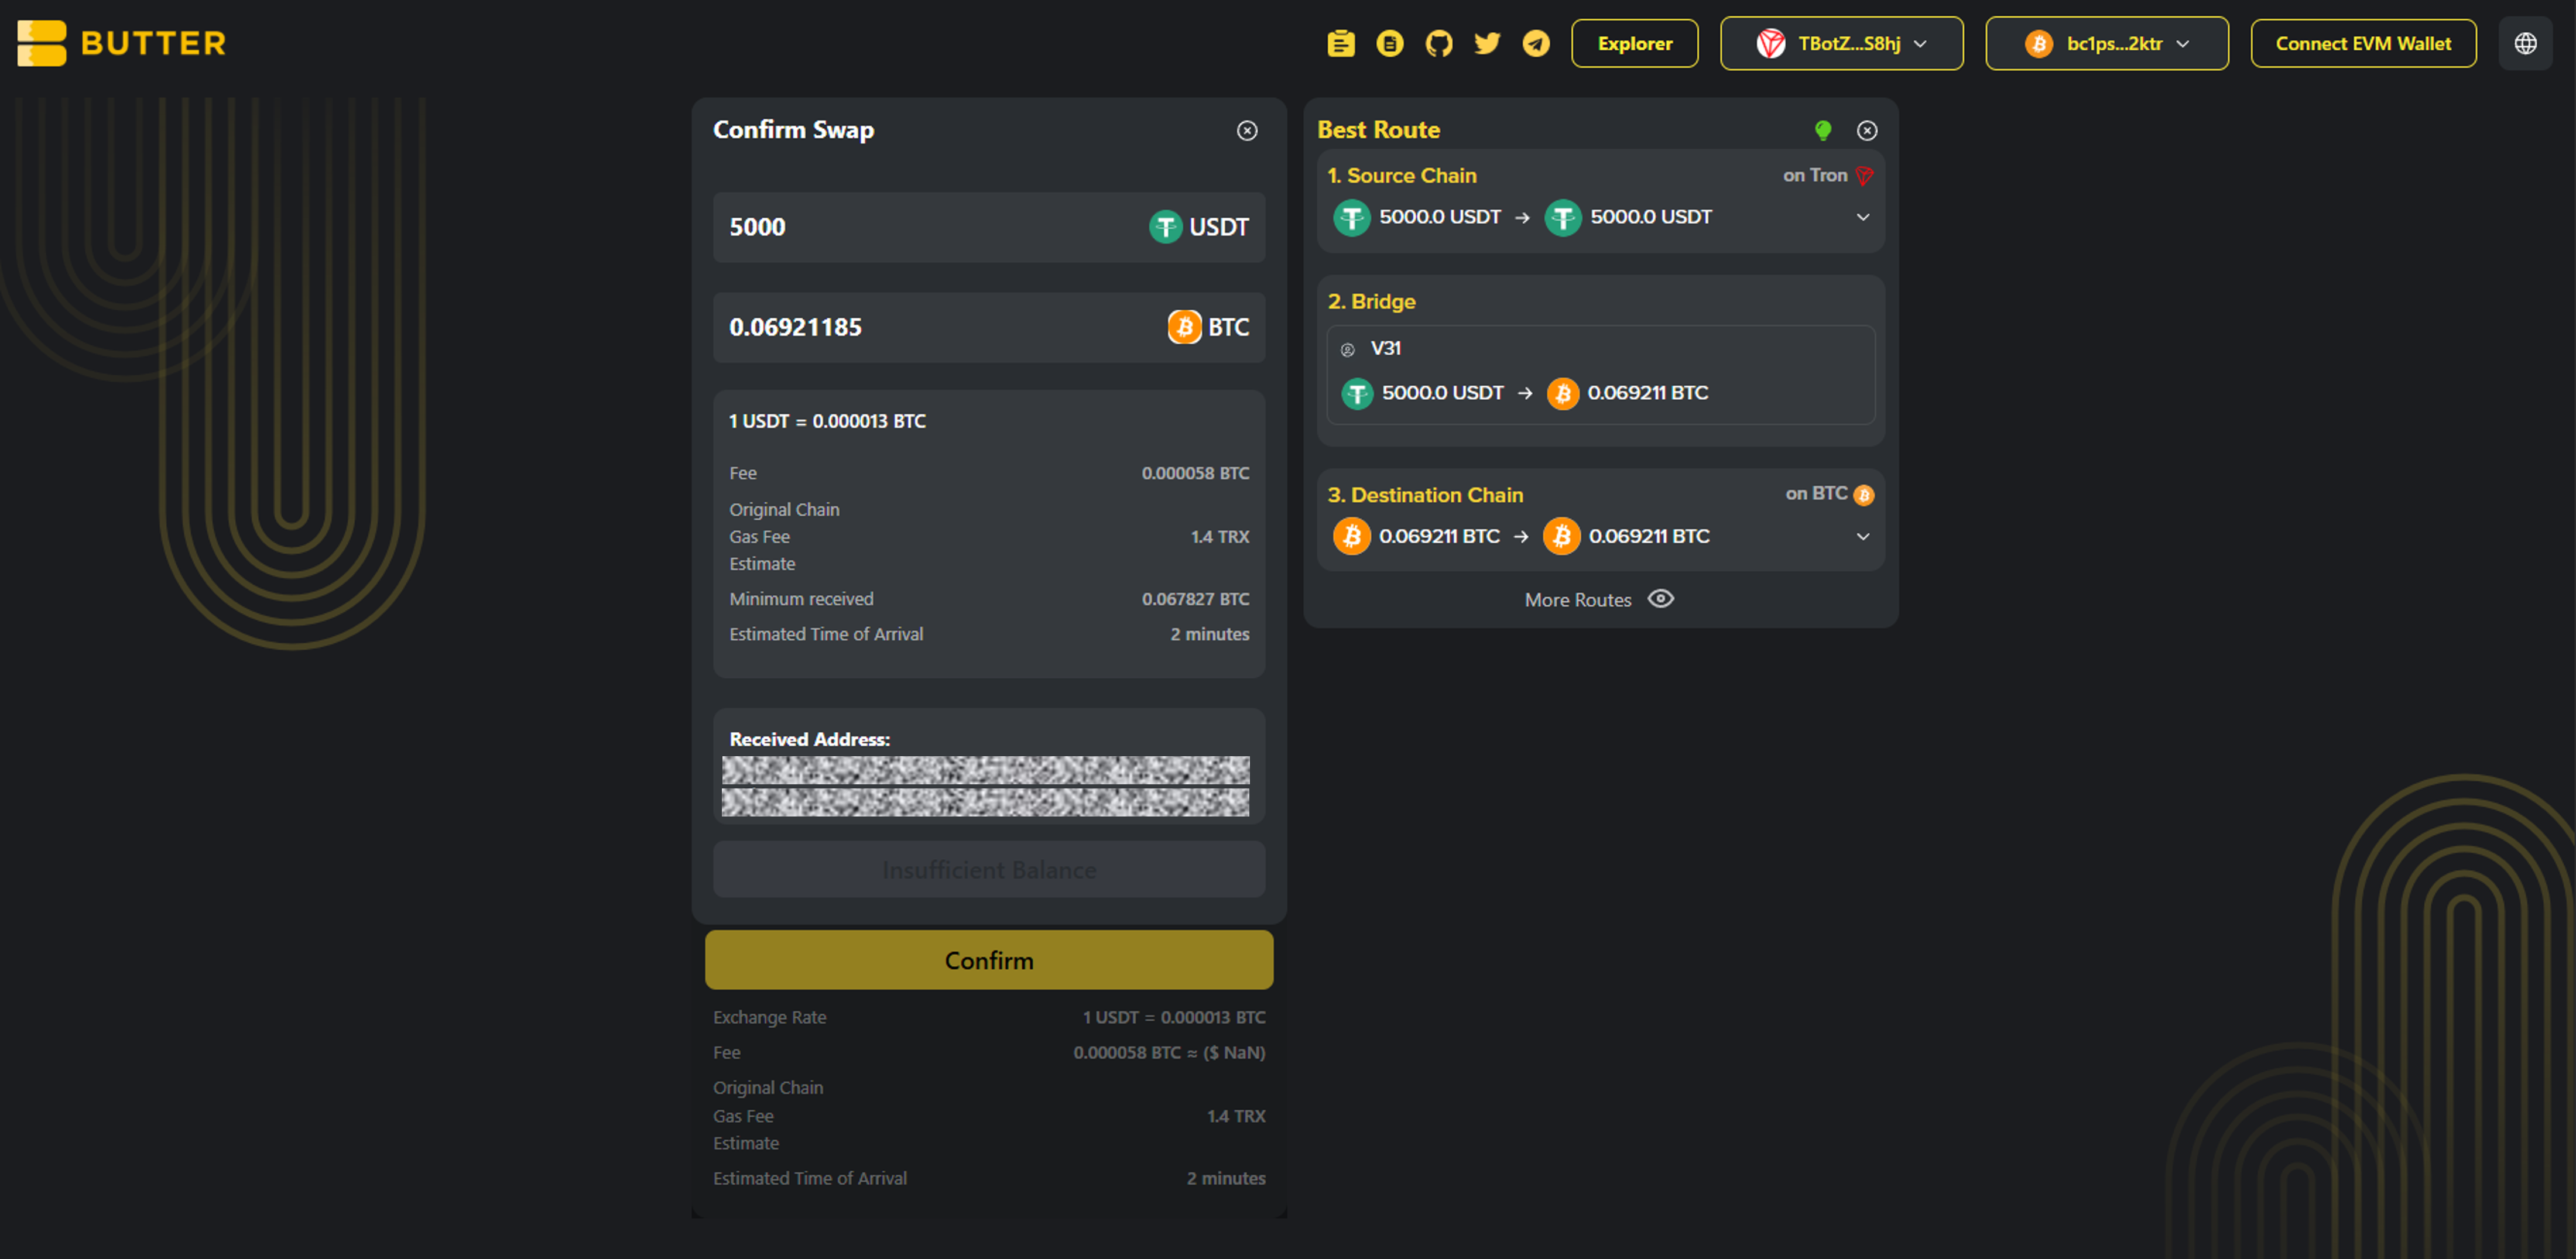Click the V31 bridge icon

(1347, 349)
